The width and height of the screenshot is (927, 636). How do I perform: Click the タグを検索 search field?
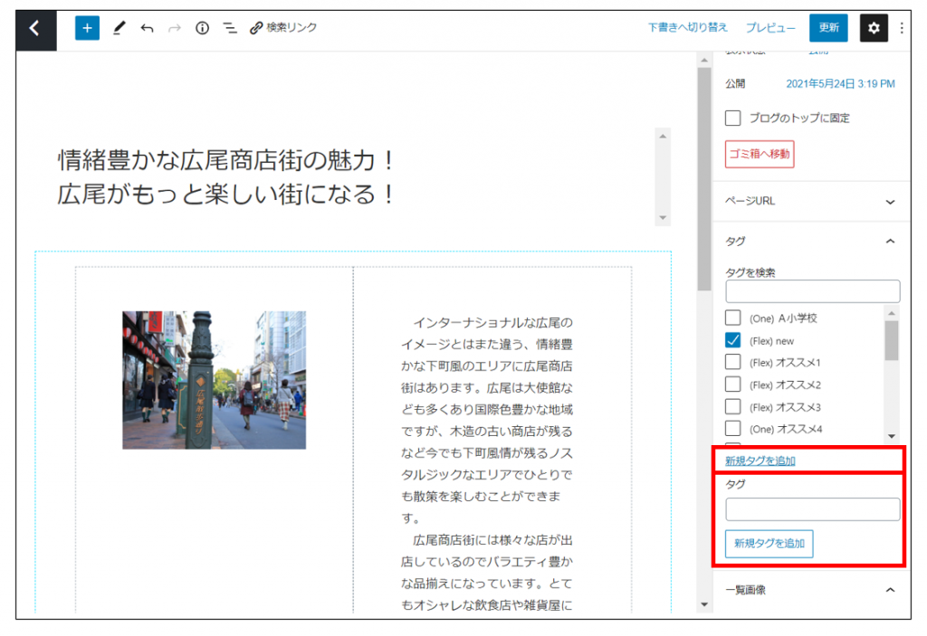tap(812, 291)
